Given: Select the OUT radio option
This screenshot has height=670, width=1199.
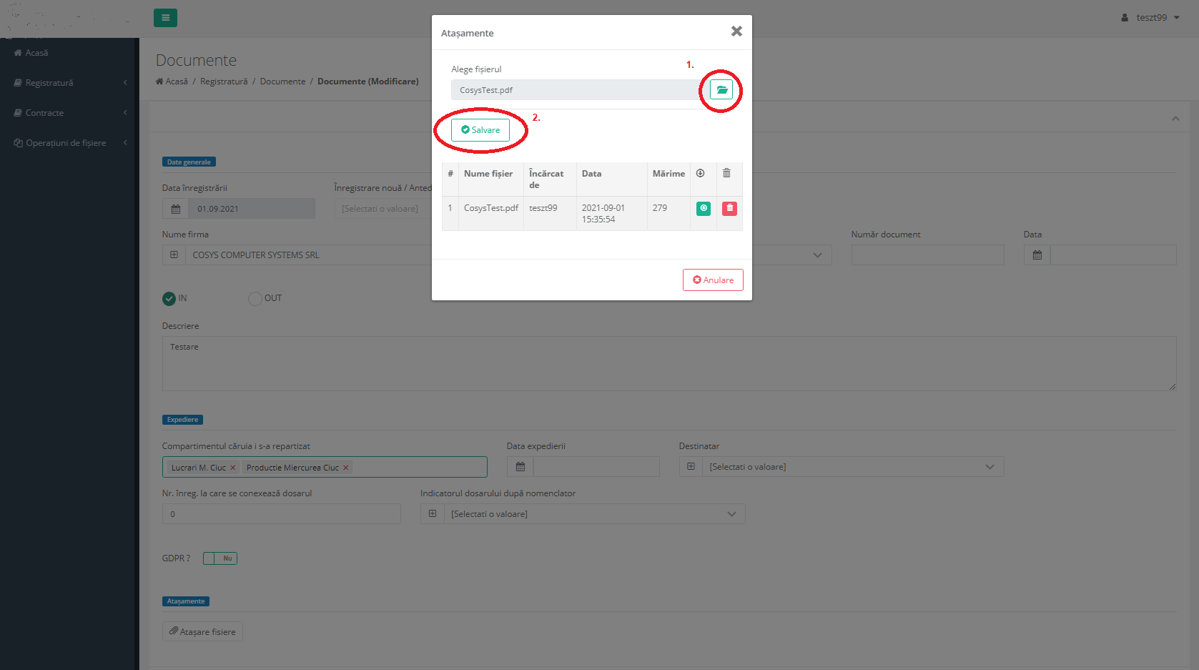Looking at the screenshot, I should tap(255, 299).
